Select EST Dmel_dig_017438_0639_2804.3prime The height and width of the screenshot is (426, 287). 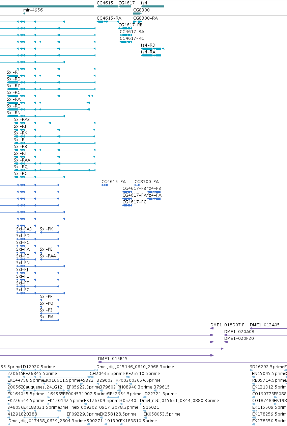coord(47,421)
